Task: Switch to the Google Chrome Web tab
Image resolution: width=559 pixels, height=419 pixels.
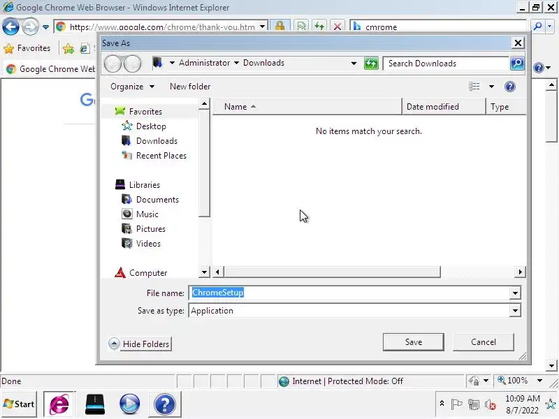Action: point(50,69)
